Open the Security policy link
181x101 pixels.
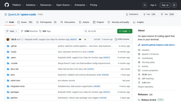148,62
